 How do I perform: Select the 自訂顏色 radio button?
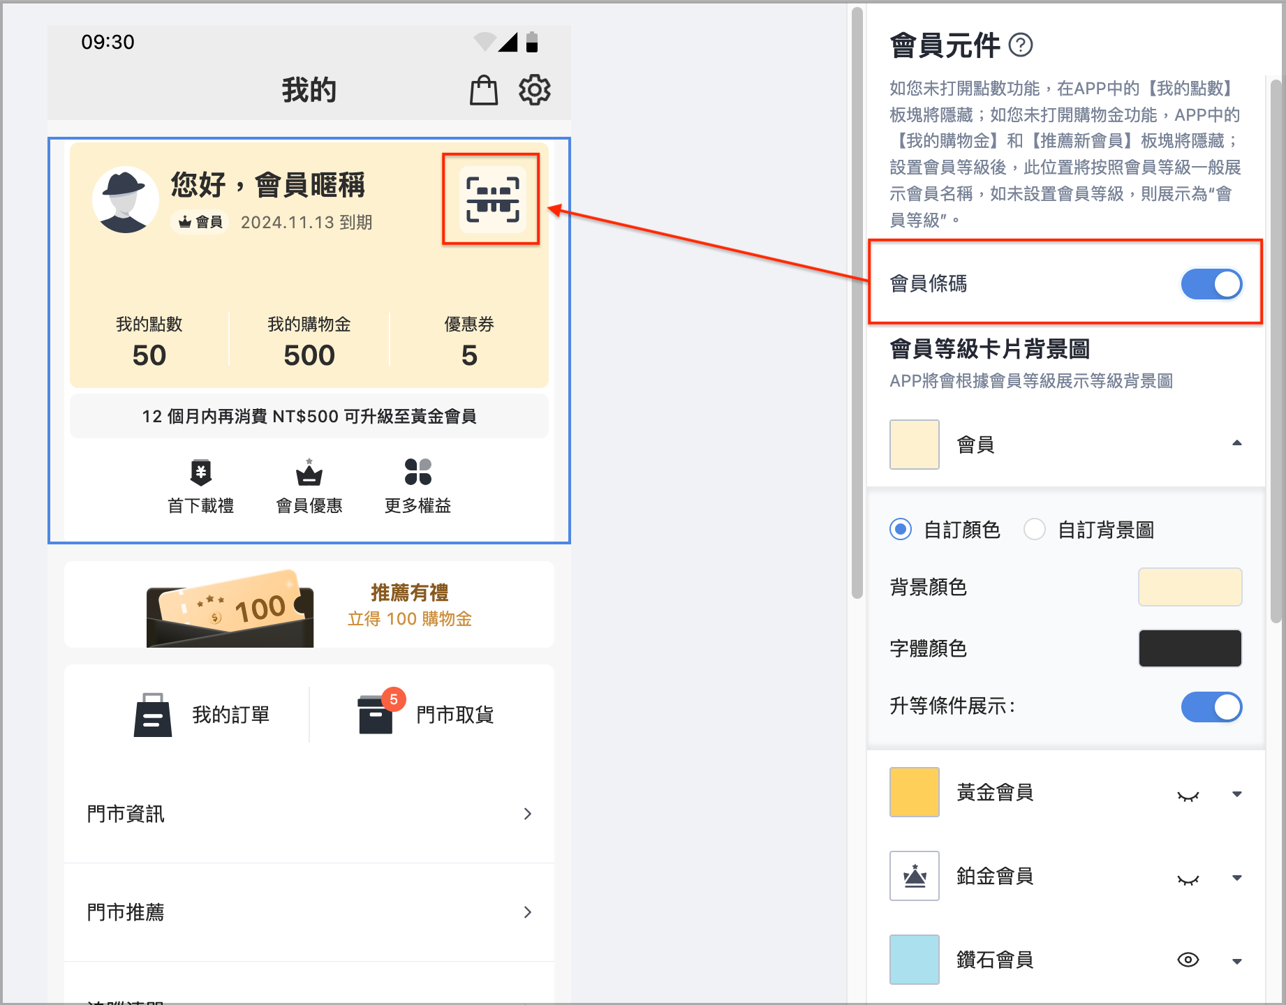pos(901,530)
